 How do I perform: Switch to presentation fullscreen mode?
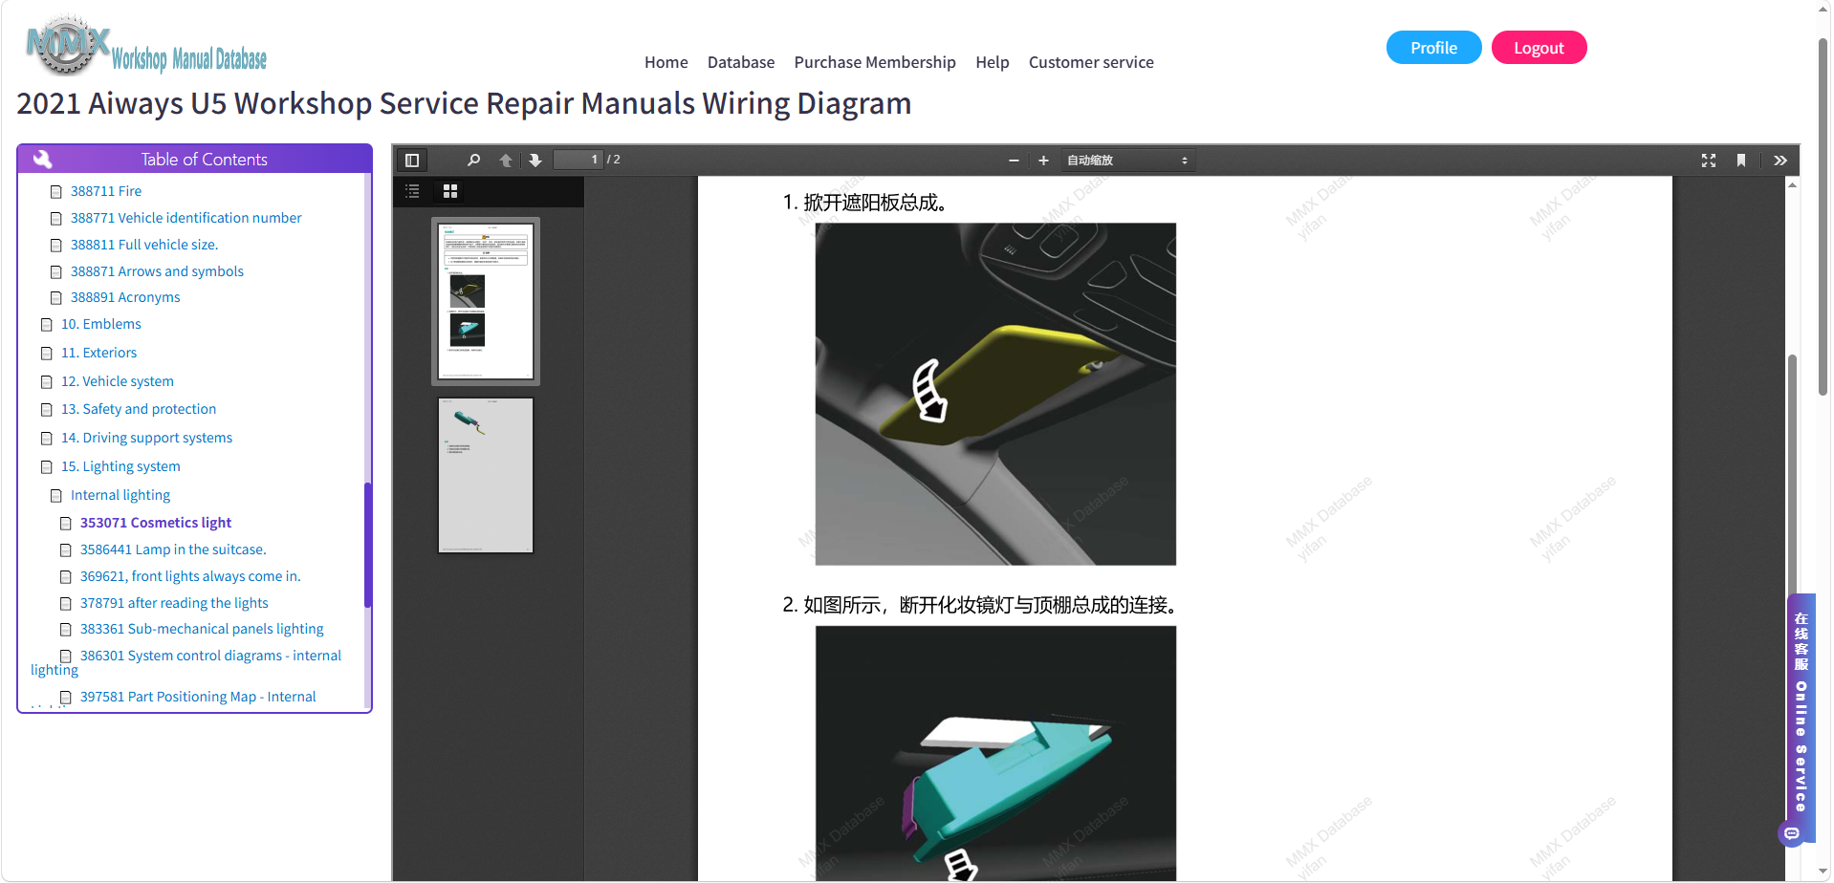pos(1709,161)
